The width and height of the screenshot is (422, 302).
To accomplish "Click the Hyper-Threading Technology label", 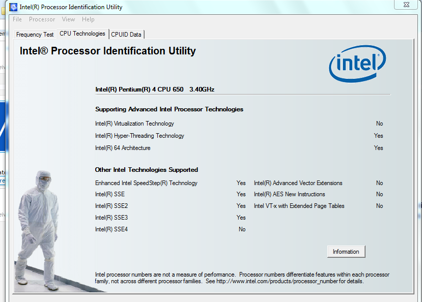I will click(x=139, y=136).
